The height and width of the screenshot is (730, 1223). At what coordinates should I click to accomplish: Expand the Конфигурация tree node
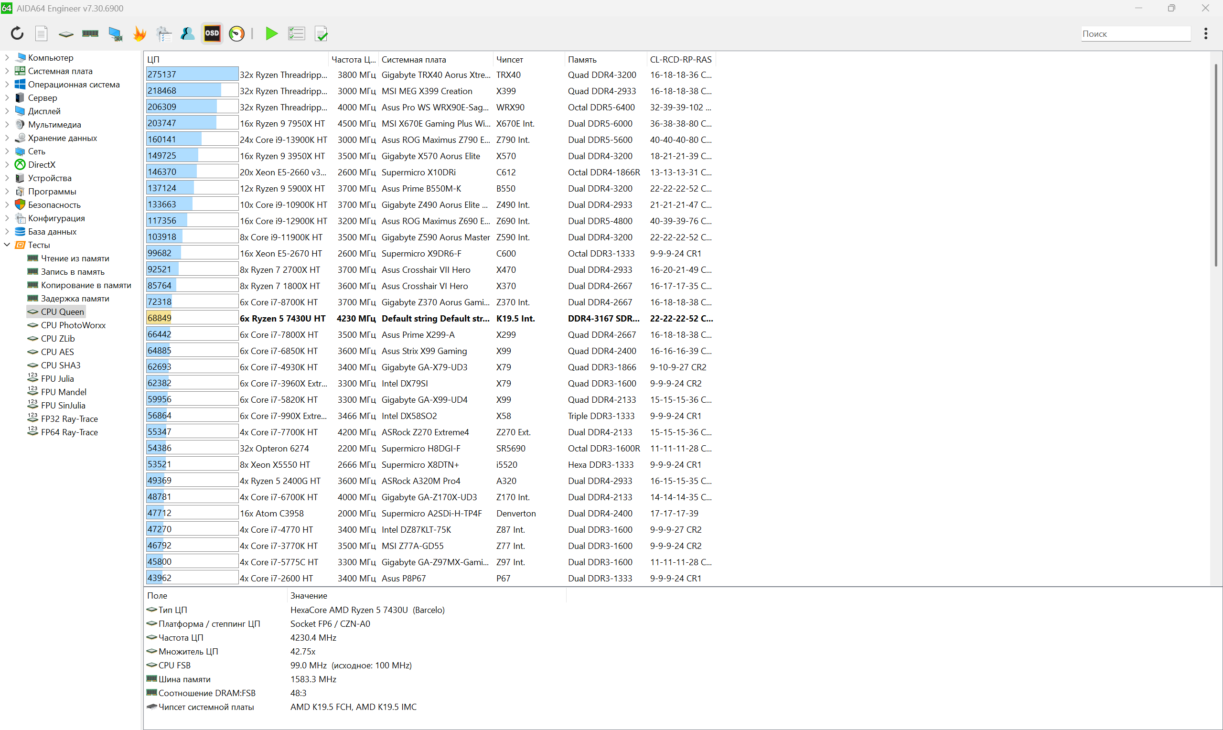[7, 218]
